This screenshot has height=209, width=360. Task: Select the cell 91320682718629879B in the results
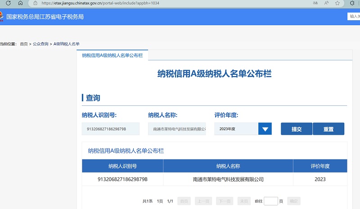click(122, 179)
